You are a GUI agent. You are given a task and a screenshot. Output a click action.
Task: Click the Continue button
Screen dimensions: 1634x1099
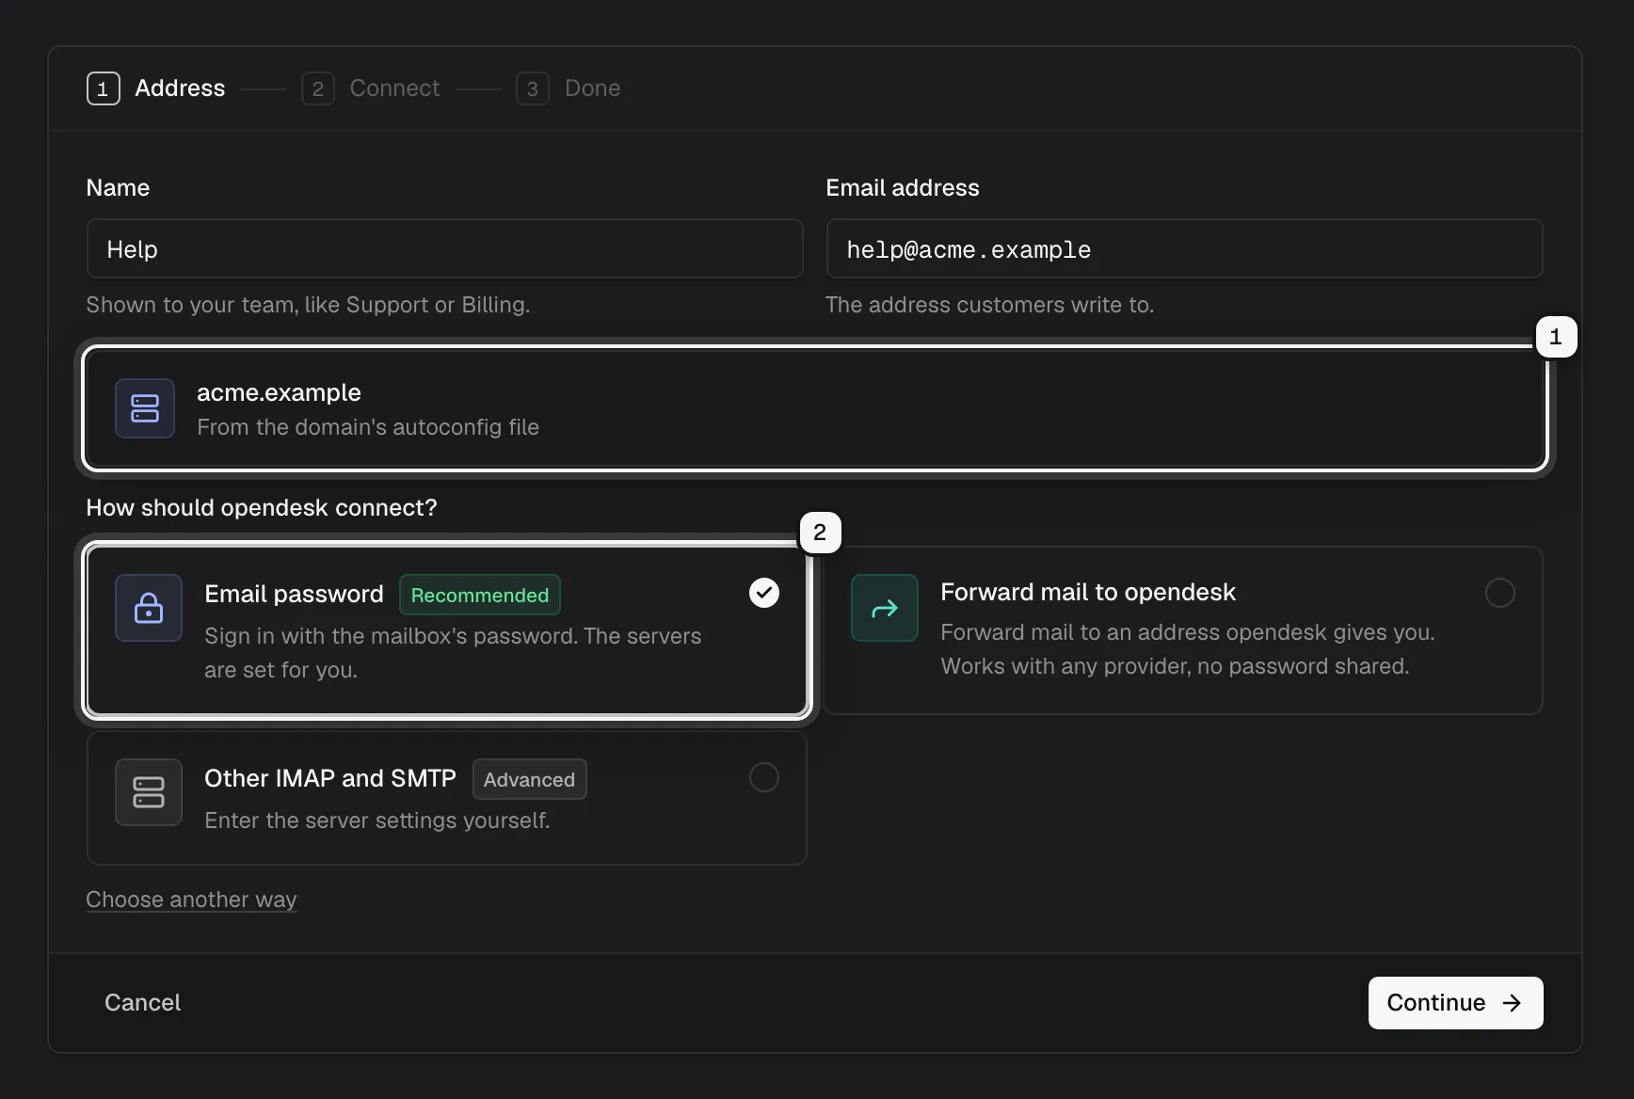pyautogui.click(x=1456, y=1003)
